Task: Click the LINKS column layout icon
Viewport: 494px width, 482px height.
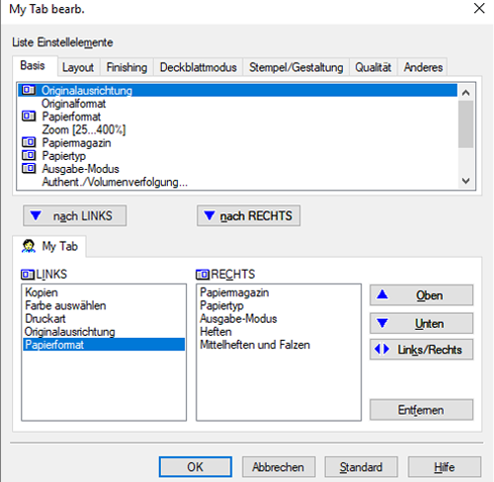Action: tap(28, 275)
